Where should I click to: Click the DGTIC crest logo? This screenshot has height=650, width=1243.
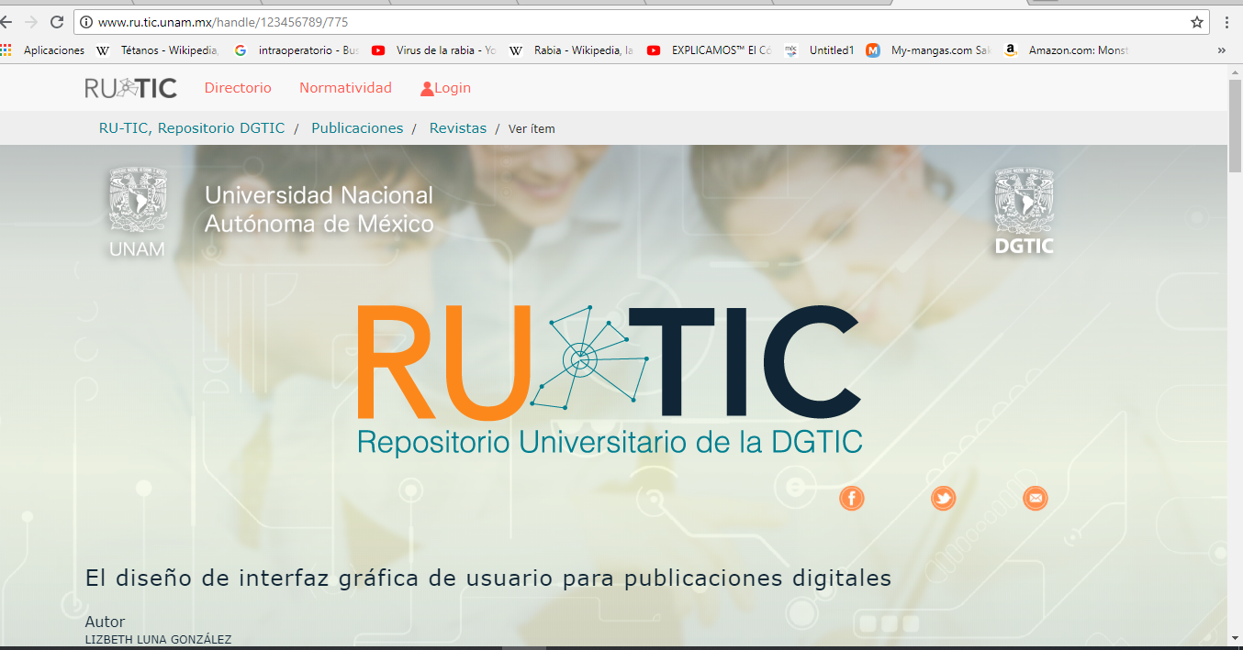1024,209
